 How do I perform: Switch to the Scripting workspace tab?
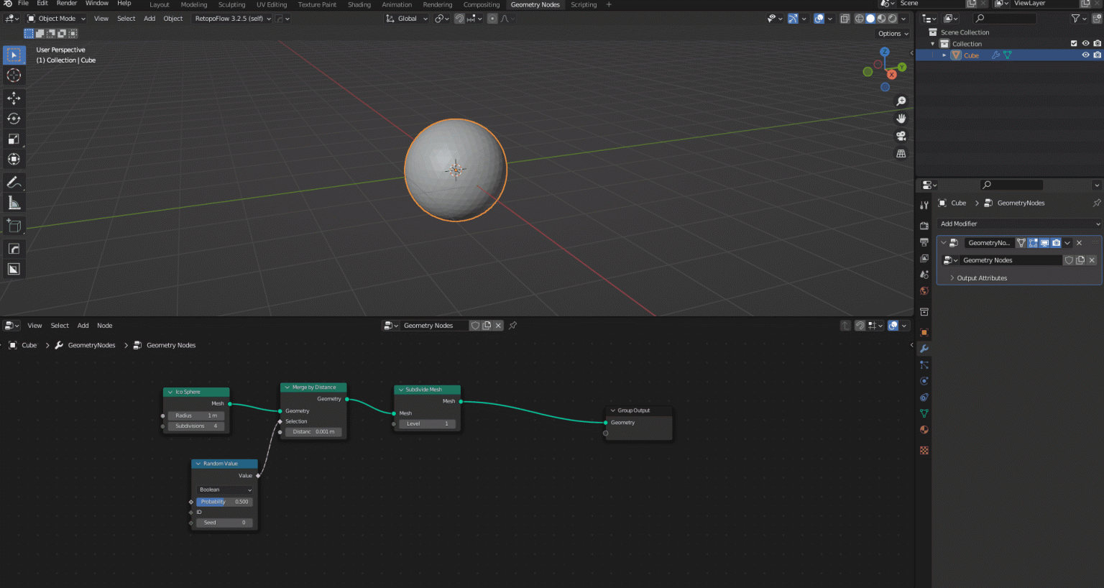click(x=584, y=4)
